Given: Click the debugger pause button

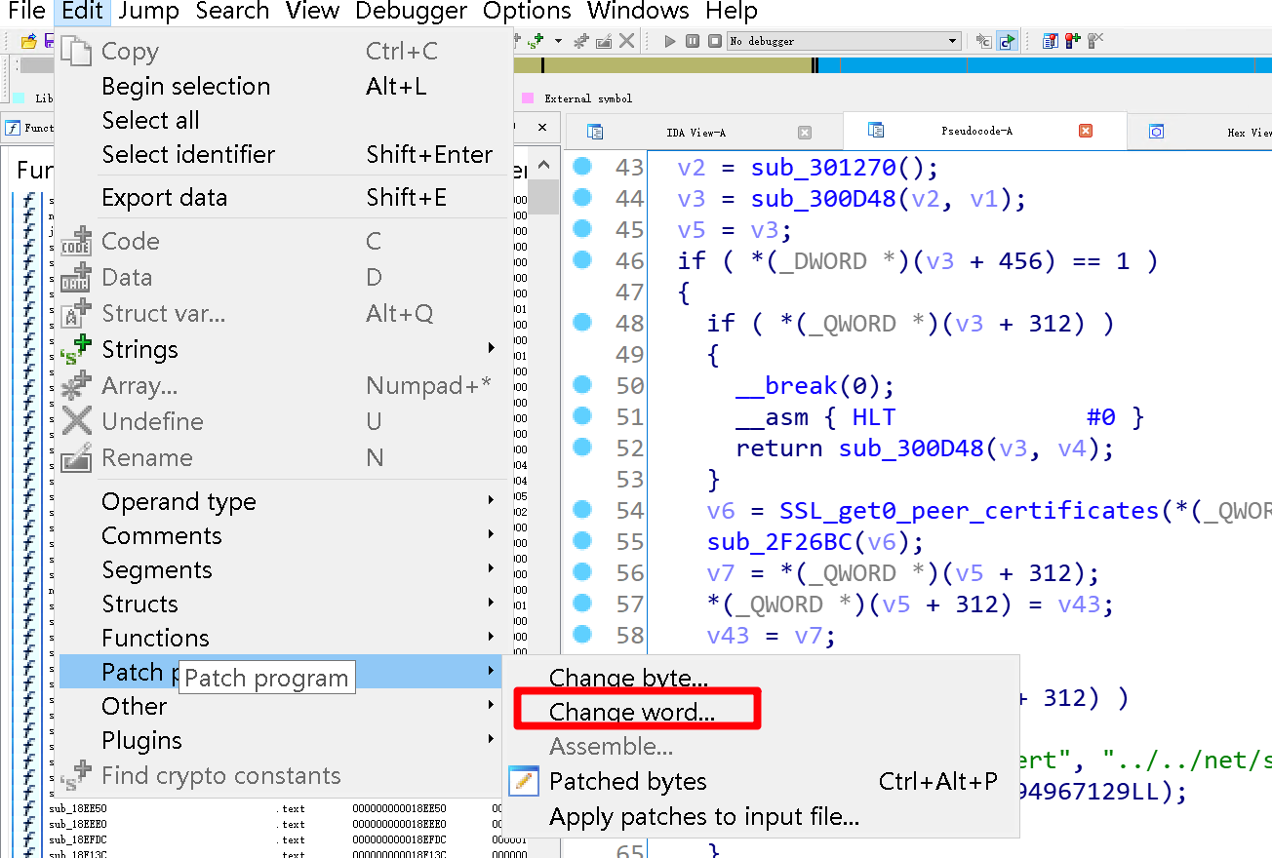Looking at the screenshot, I should click(x=692, y=41).
